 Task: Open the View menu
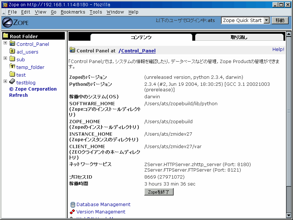click(x=41, y=12)
